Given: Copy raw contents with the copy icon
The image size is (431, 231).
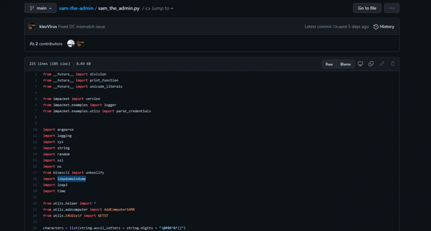Looking at the screenshot, I should tap(371, 64).
